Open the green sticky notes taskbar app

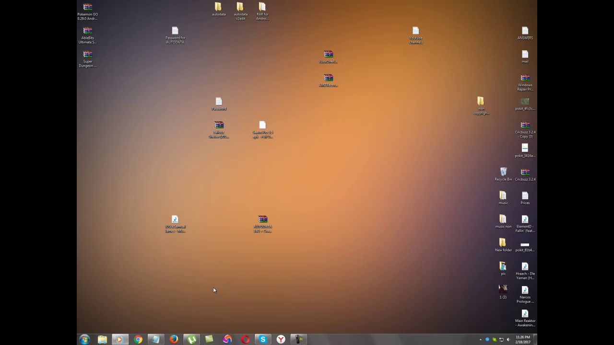(209, 339)
